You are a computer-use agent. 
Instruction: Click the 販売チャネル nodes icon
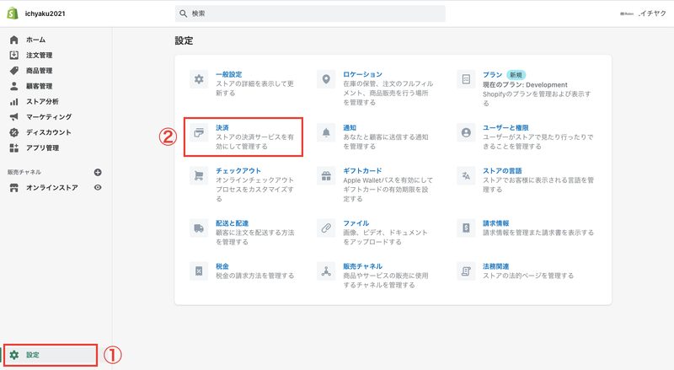click(326, 271)
